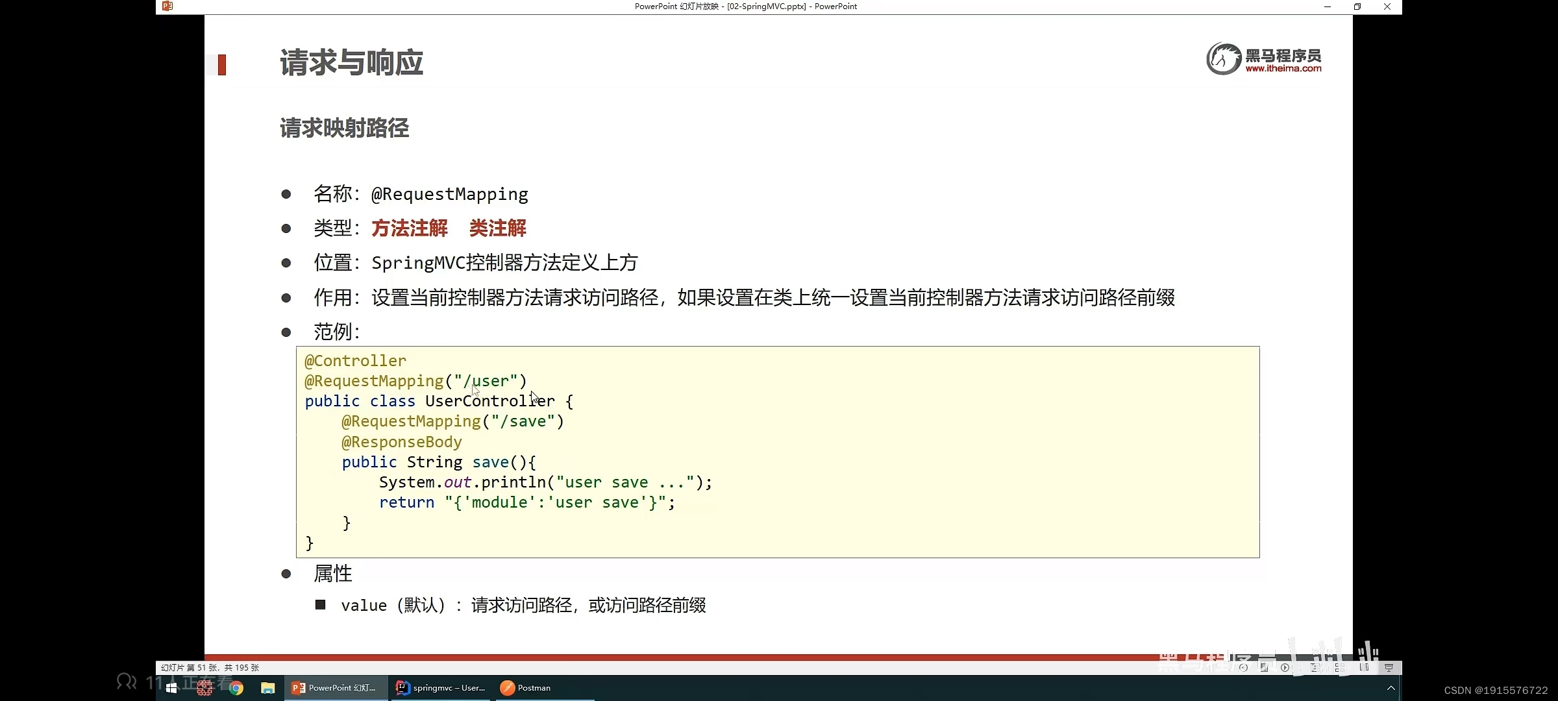The width and height of the screenshot is (1558, 701).
Task: Launch Chrome from the taskbar
Action: [x=236, y=688]
